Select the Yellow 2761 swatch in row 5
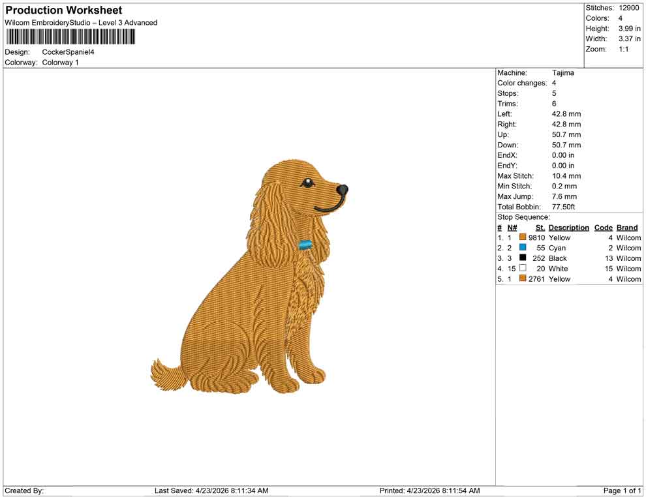 point(522,279)
